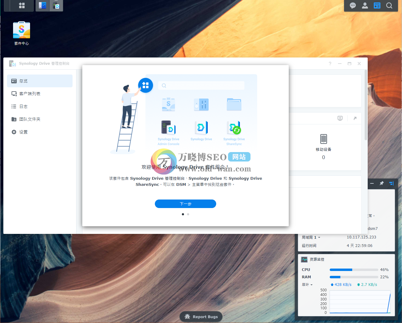402x323 pixels.
Task: Open DSM search magnifier icon
Action: 389,5
